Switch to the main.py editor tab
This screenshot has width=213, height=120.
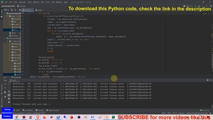click(x=28, y=10)
